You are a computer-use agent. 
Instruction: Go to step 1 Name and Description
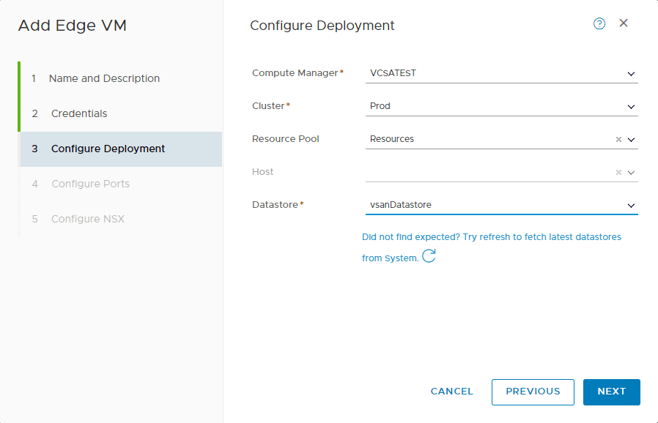click(x=103, y=78)
